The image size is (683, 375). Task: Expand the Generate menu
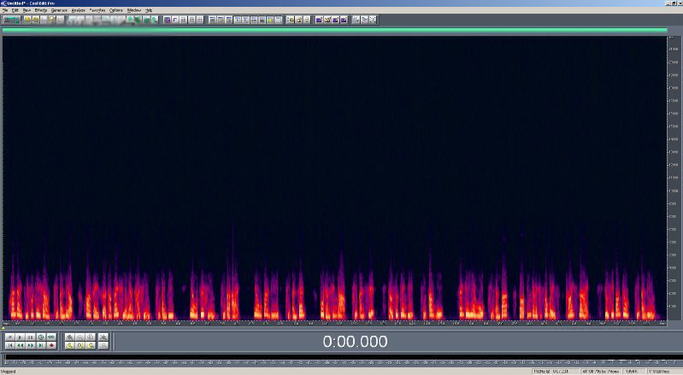(59, 10)
